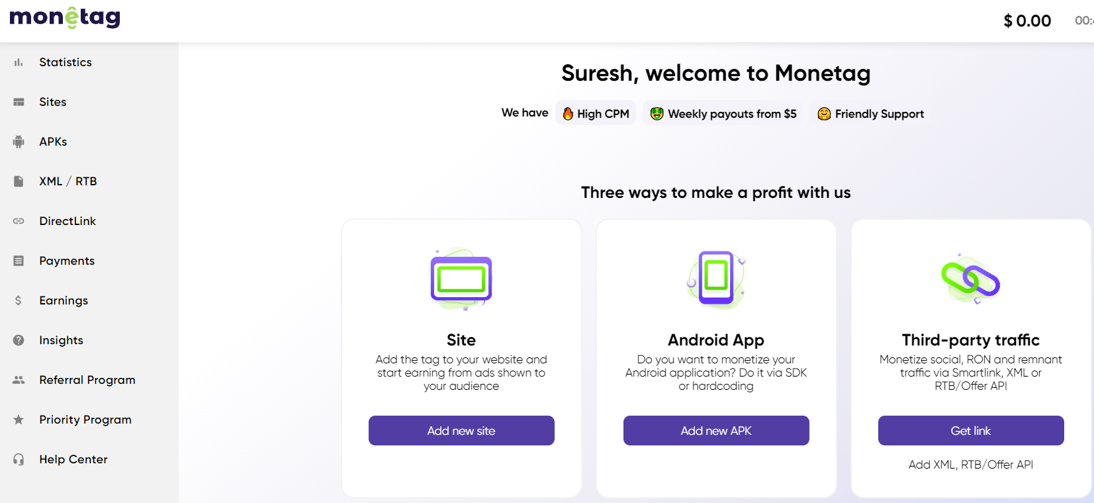Click the DirectLink chain icon
Screen dimensions: 1094x503
tap(19, 221)
